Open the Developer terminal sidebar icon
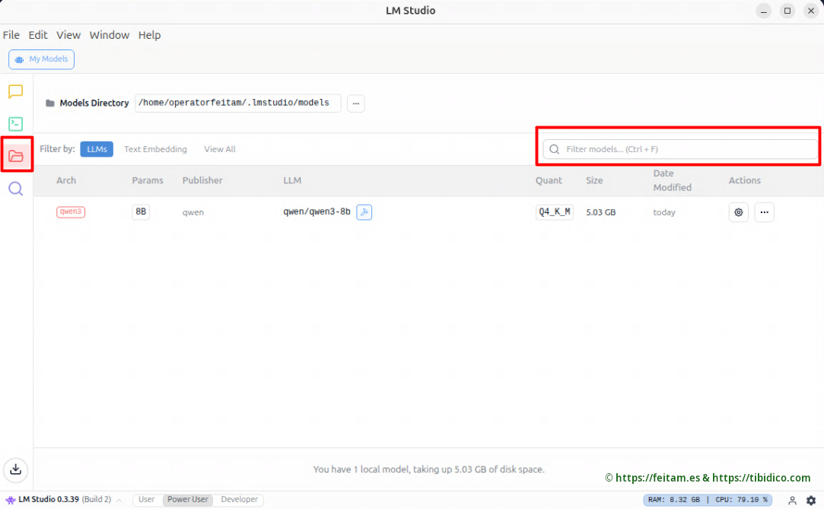The height and width of the screenshot is (509, 824). pyautogui.click(x=16, y=124)
